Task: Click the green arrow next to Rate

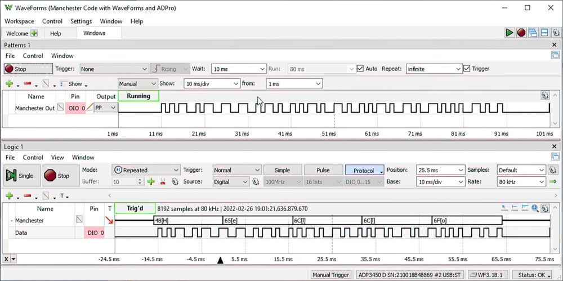Action: (552, 182)
